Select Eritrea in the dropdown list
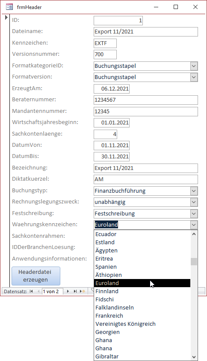This screenshot has height=361, width=207. tap(142, 258)
